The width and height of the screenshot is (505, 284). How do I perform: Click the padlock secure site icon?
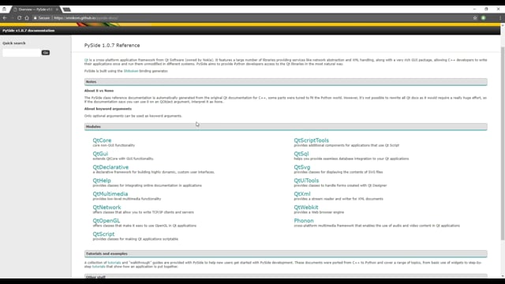click(x=35, y=18)
